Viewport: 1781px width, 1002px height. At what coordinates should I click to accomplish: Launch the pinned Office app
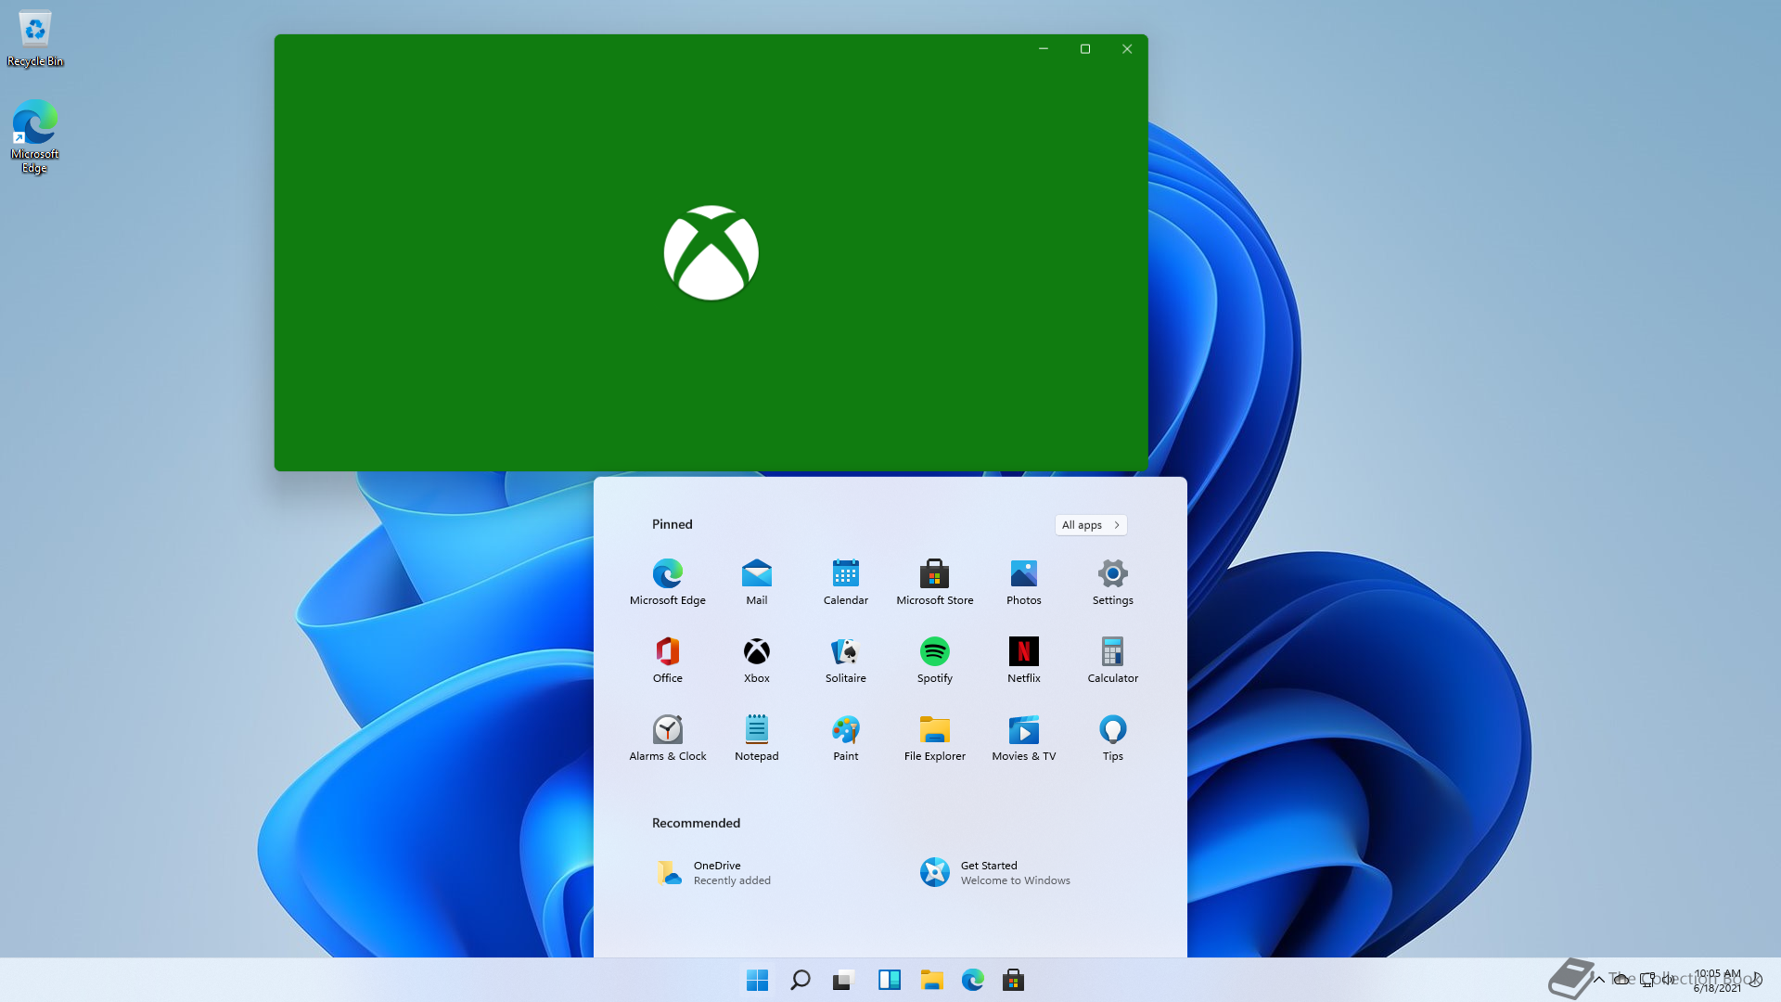667,660
